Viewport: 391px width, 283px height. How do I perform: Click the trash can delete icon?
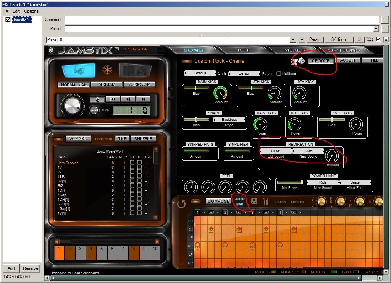tap(266, 201)
